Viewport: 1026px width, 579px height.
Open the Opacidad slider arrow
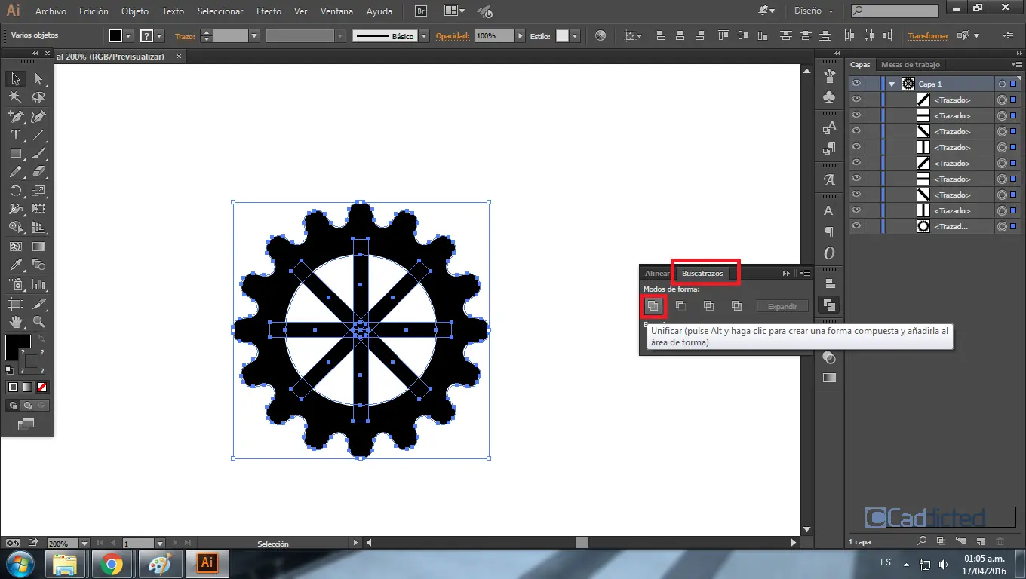point(521,35)
